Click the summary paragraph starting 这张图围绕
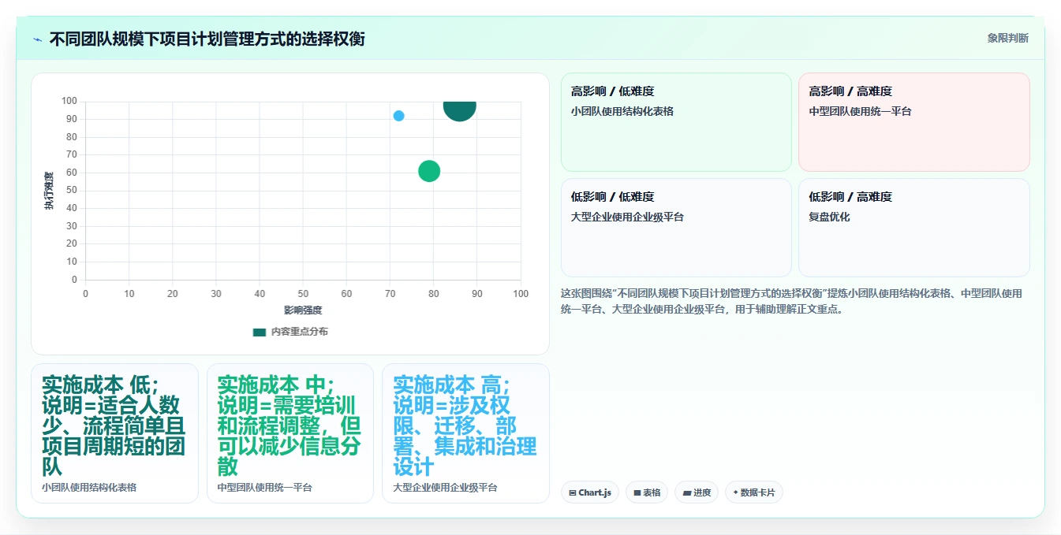The width and height of the screenshot is (1061, 535). coord(793,301)
